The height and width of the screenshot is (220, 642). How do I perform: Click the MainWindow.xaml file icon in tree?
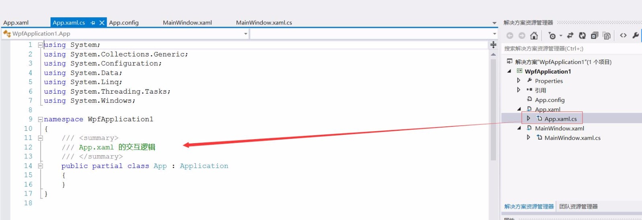click(x=529, y=128)
